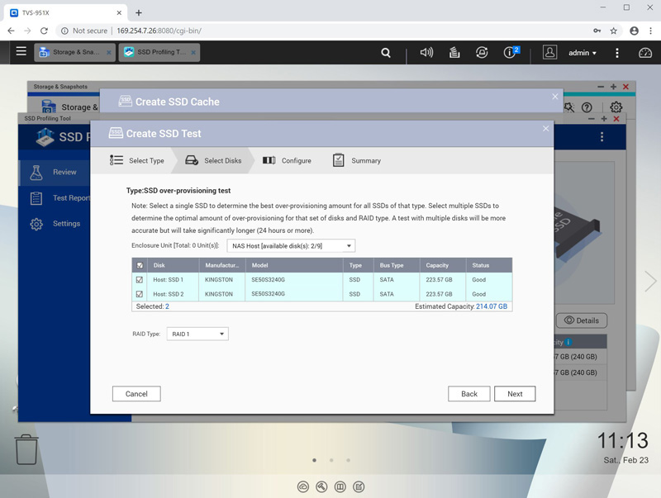Click the third circular icon in bottom dock

(x=340, y=487)
